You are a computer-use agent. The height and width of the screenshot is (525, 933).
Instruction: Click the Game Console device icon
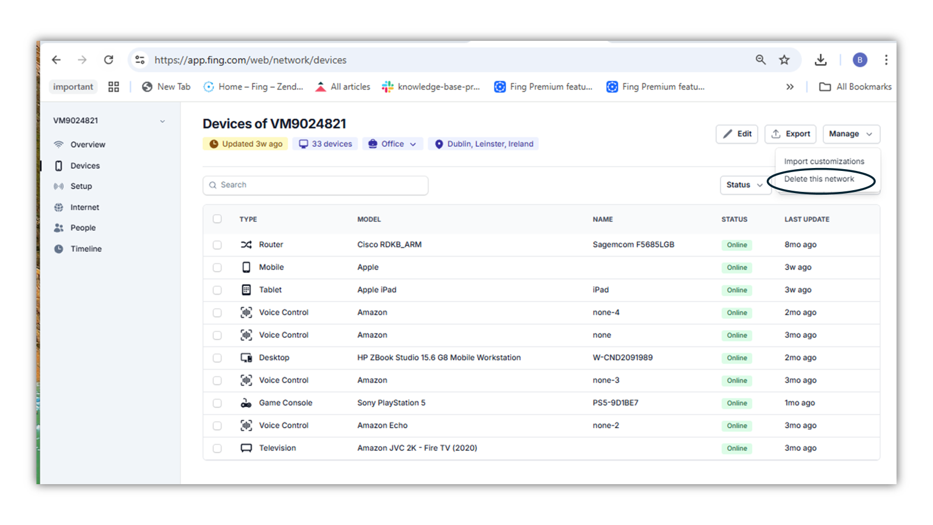coord(246,402)
